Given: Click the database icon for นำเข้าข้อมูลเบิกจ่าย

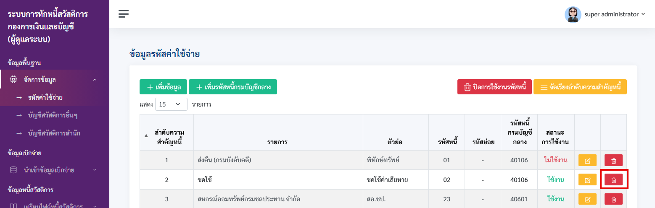Looking at the screenshot, I should tap(13, 170).
